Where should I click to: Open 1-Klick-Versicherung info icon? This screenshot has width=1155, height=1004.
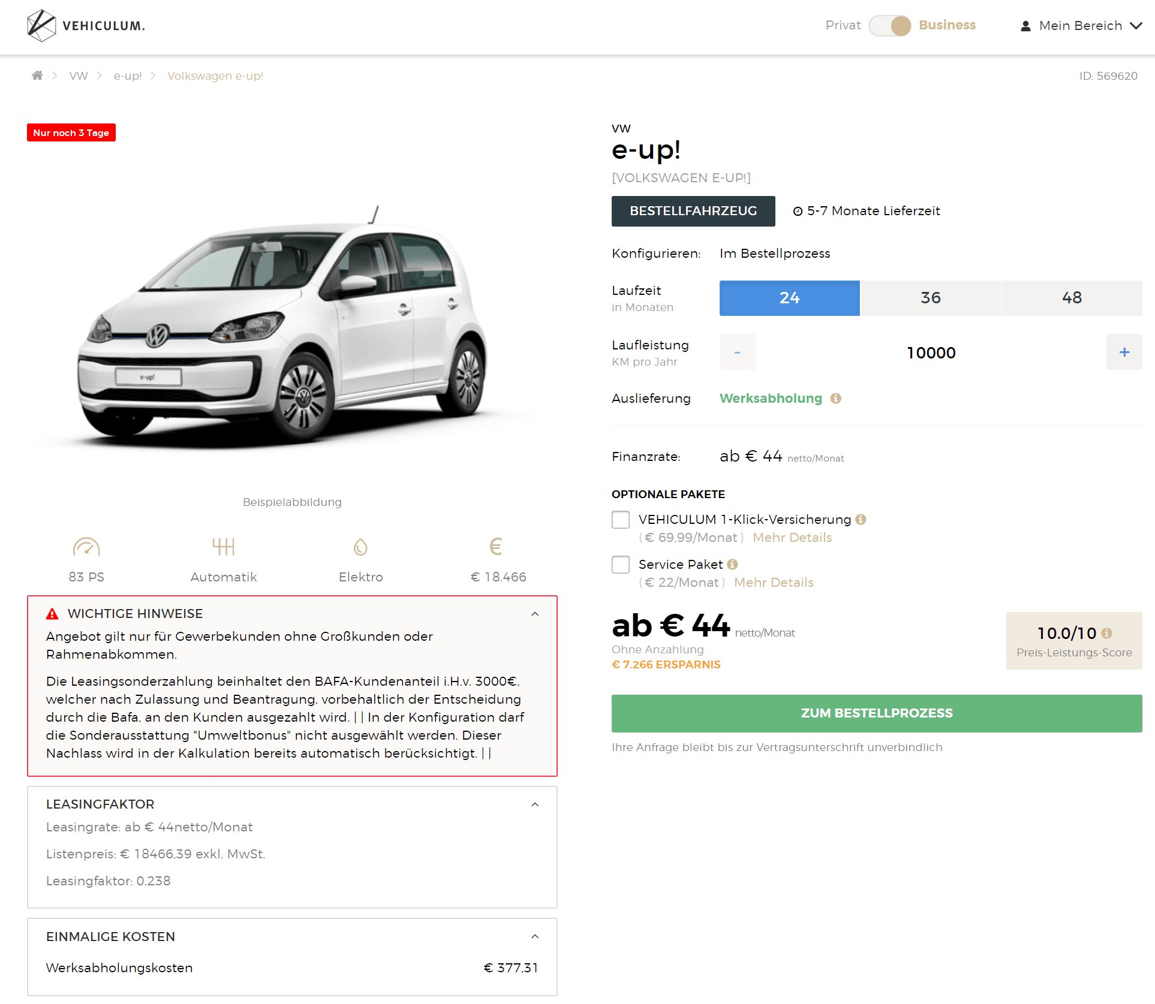click(x=861, y=520)
